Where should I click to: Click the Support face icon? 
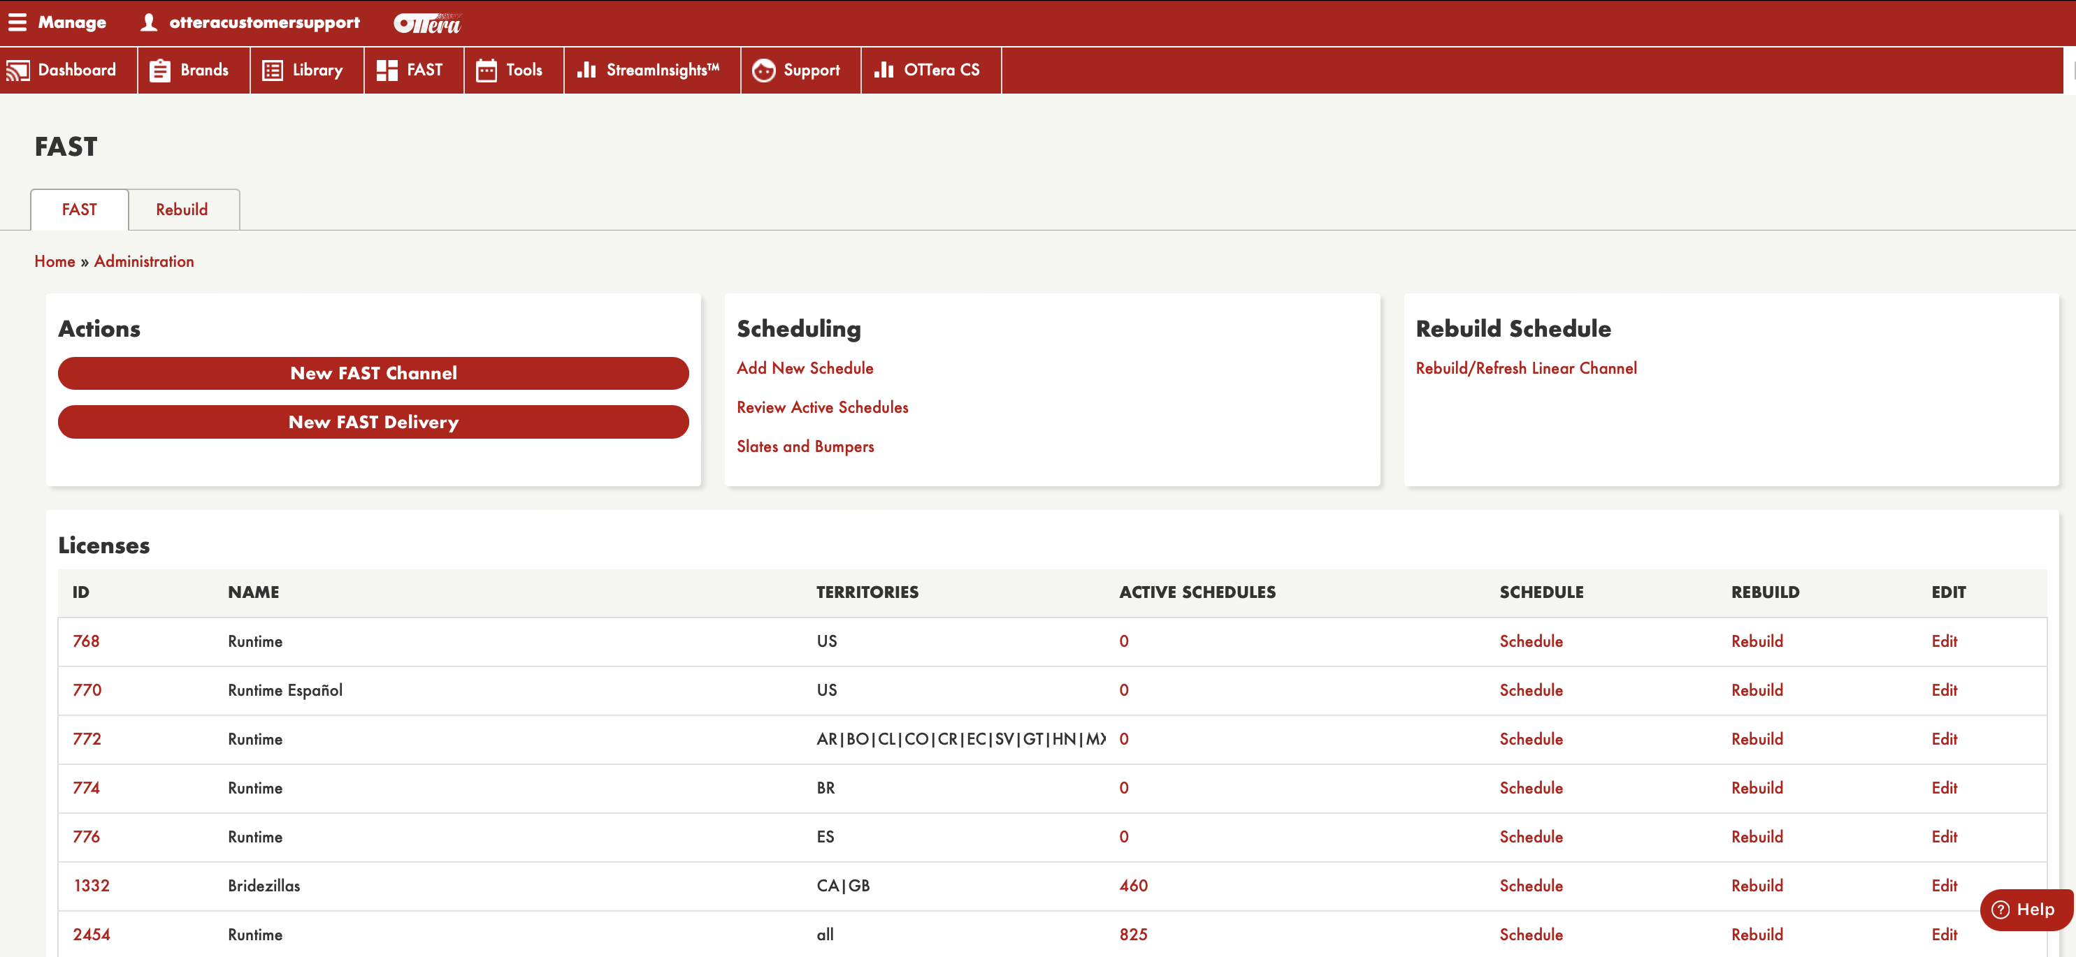pyautogui.click(x=763, y=71)
